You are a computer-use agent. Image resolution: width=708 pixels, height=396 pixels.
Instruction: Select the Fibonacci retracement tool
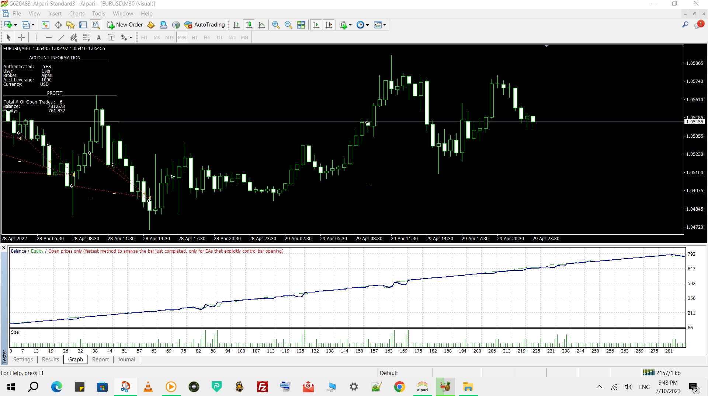coord(86,37)
